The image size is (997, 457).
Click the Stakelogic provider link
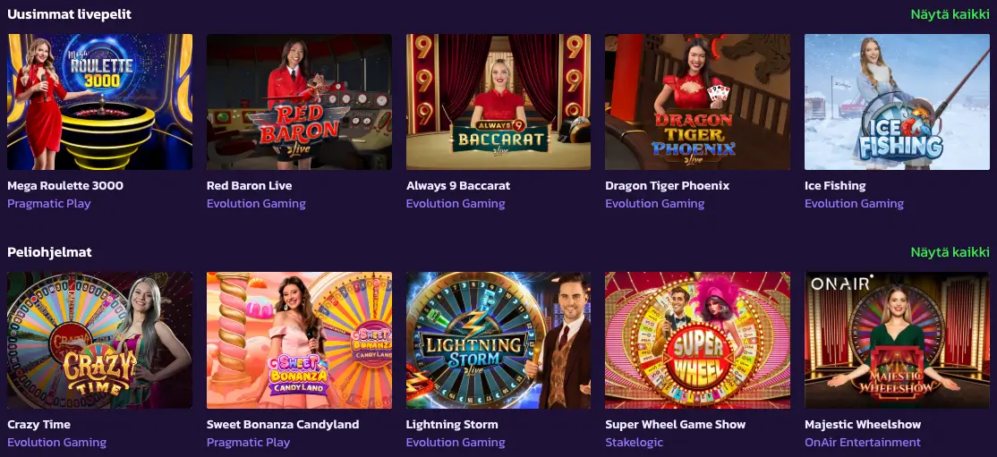(x=634, y=443)
